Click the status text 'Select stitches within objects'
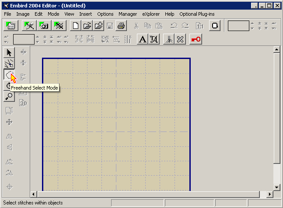 [x=33, y=203]
